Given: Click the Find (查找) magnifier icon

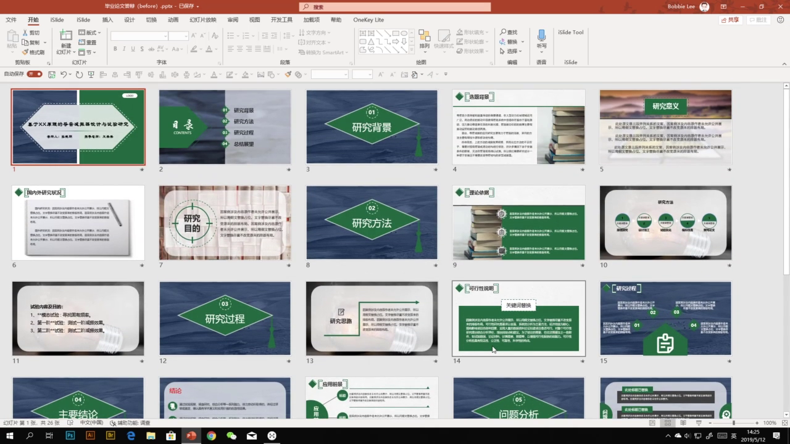Looking at the screenshot, I should pyautogui.click(x=504, y=32).
